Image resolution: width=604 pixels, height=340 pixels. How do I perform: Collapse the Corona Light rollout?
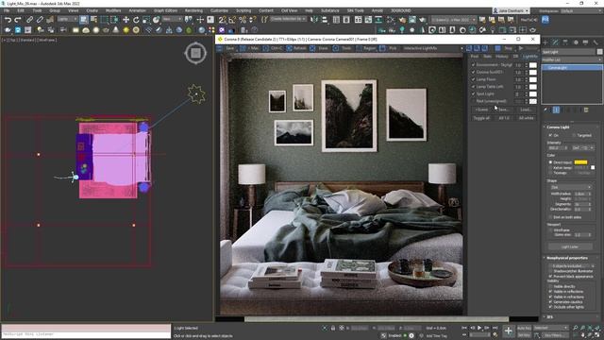[558, 127]
